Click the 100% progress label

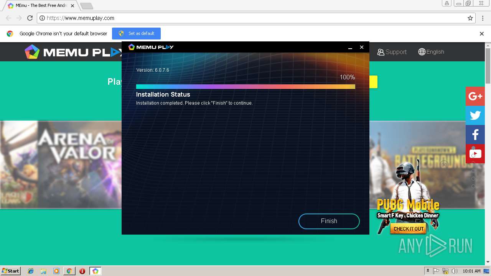coord(347,77)
